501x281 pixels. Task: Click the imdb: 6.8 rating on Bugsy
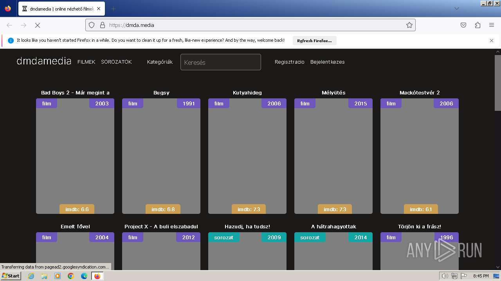point(163,209)
